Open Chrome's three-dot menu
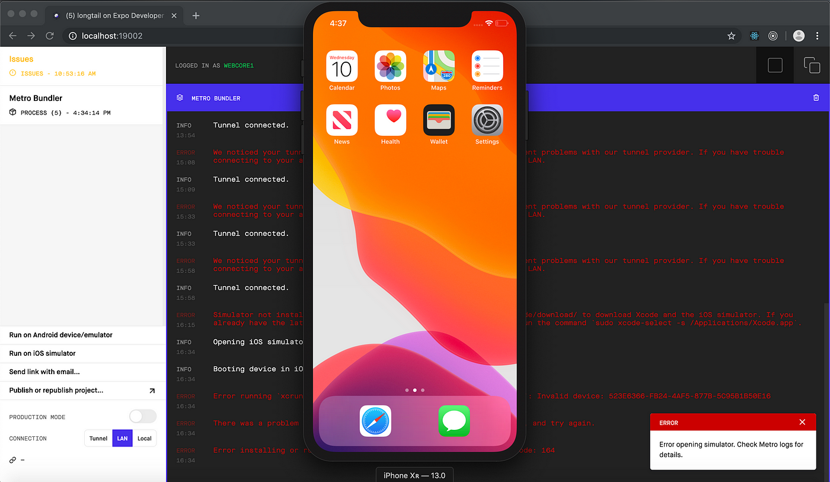Screen dimensions: 830x482 [818, 36]
